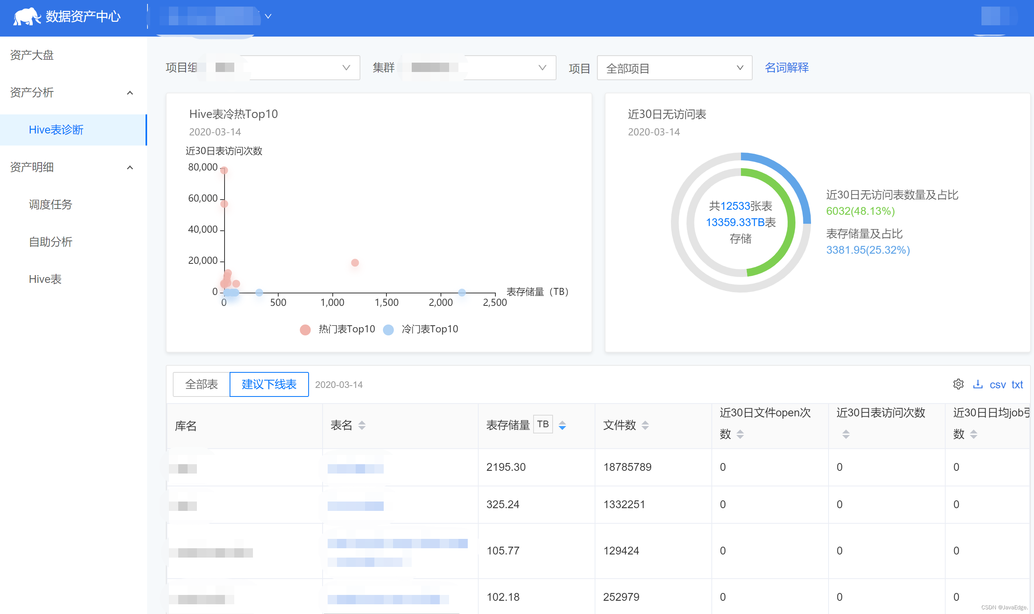Open the 名词解释 link

click(x=786, y=67)
